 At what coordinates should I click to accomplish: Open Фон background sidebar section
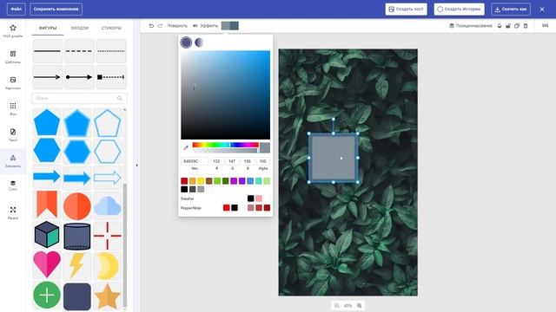[x=13, y=109]
